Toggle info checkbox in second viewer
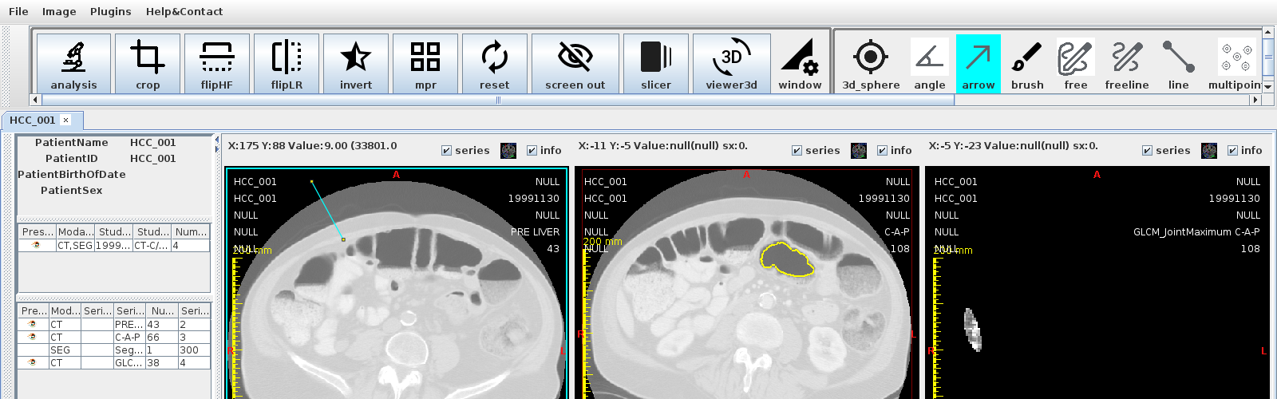The image size is (1277, 399). tap(883, 151)
